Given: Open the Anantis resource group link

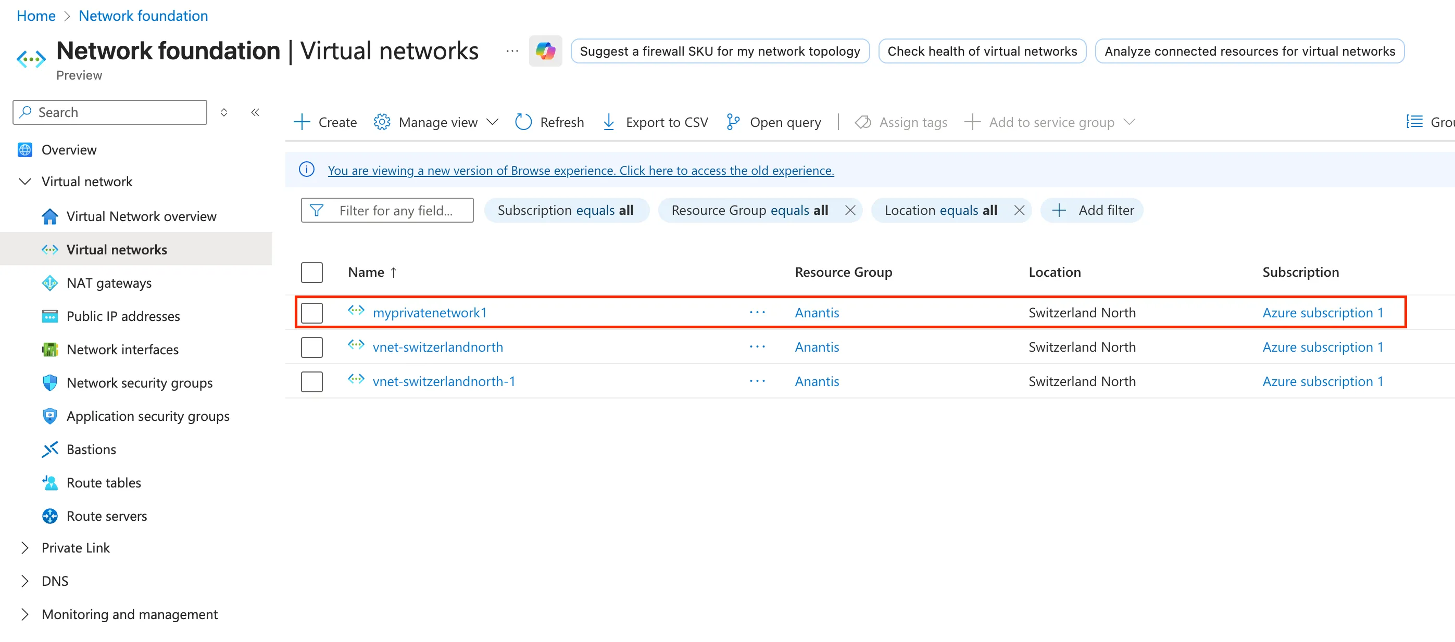Looking at the screenshot, I should click(817, 312).
